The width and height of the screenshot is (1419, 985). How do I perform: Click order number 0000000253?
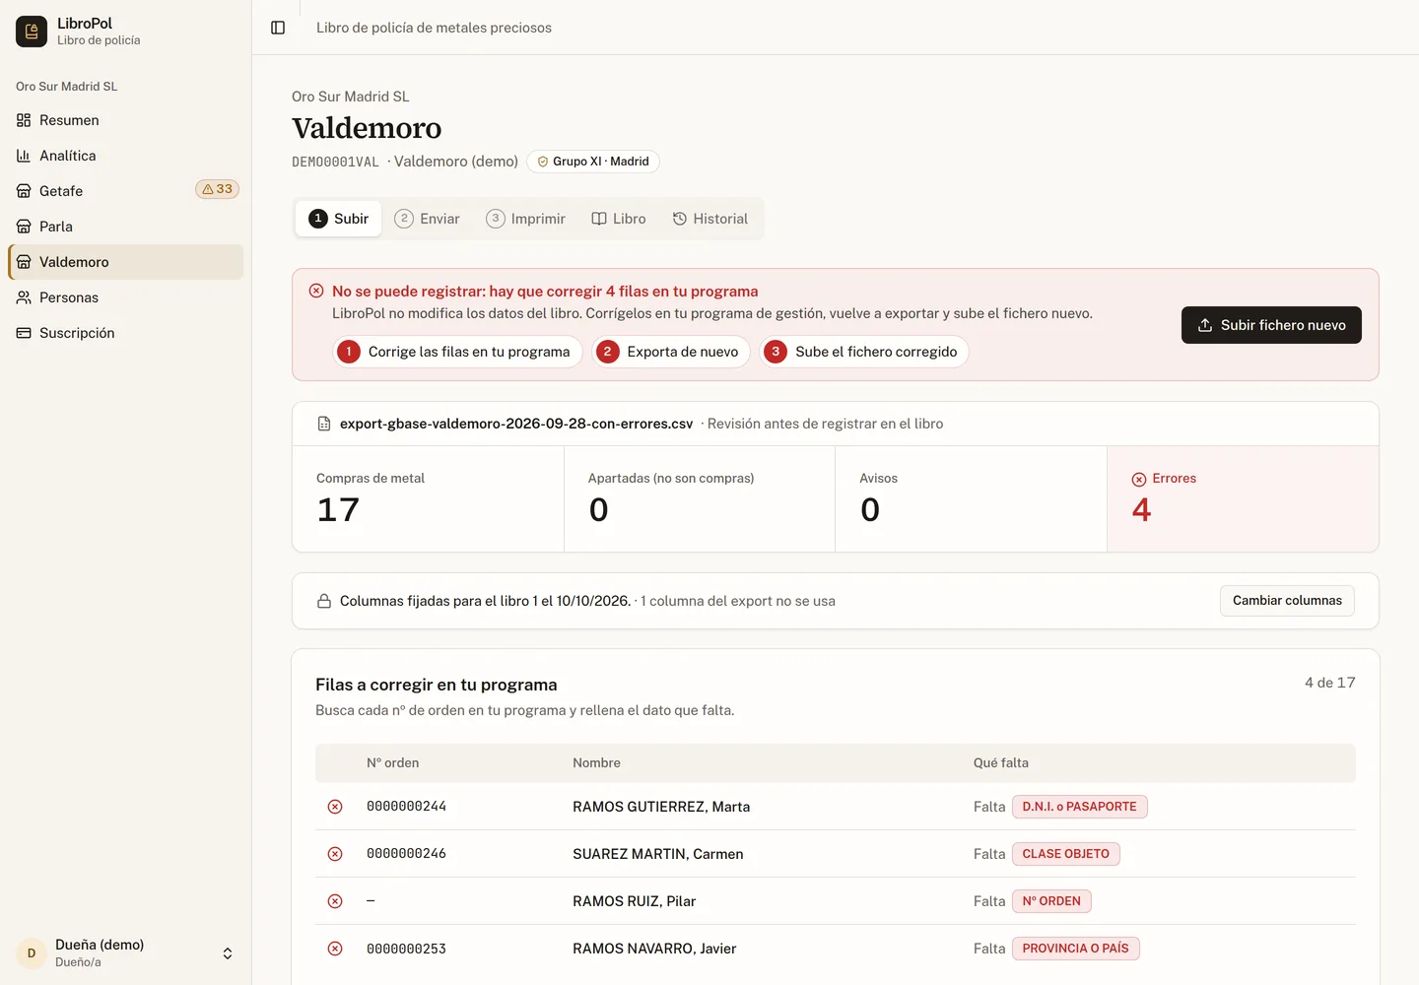[x=406, y=949]
